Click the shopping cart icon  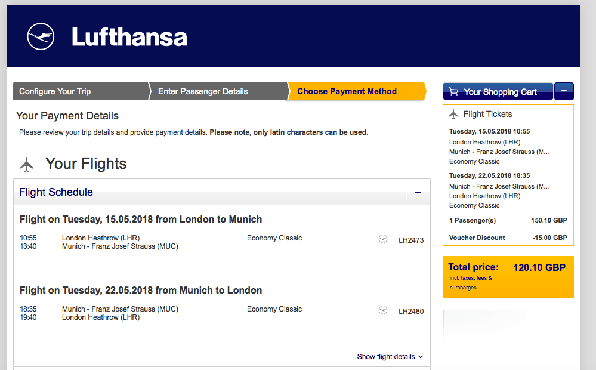(453, 92)
